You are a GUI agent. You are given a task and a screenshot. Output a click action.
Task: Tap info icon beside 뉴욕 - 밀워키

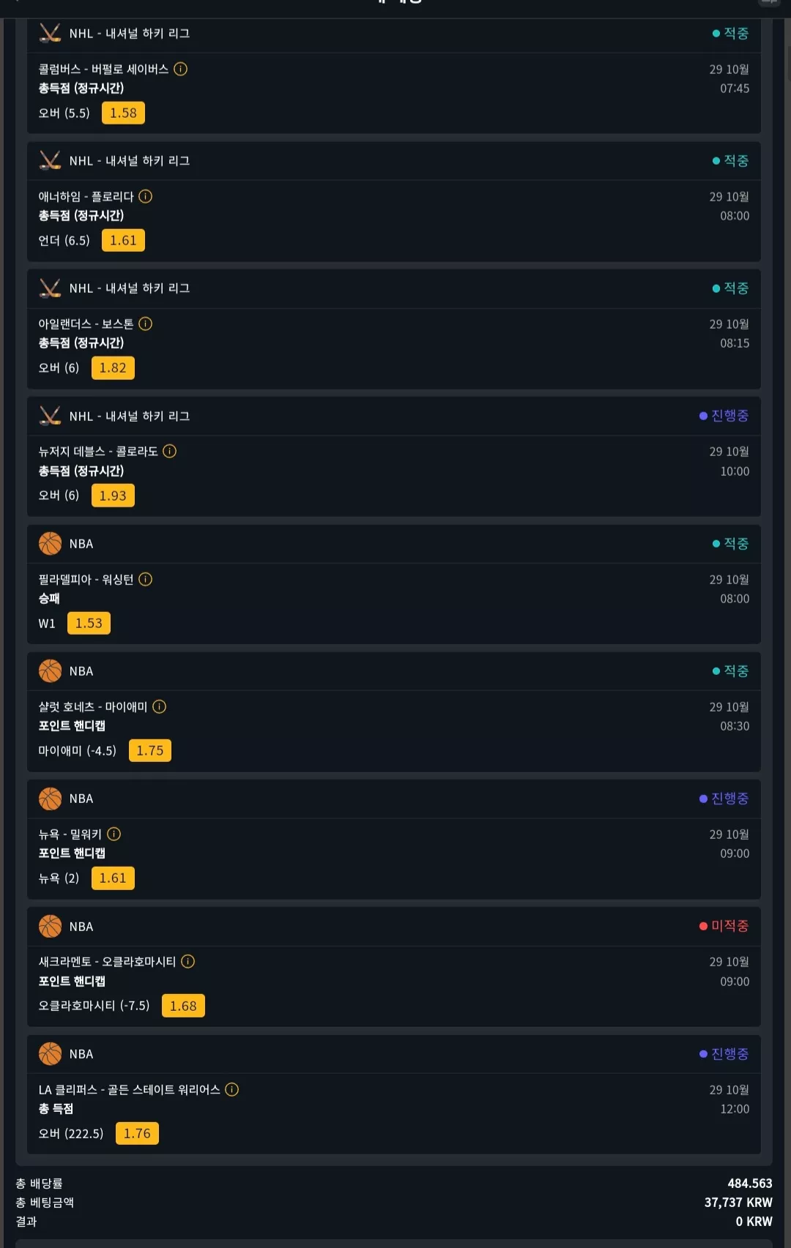[x=114, y=834]
